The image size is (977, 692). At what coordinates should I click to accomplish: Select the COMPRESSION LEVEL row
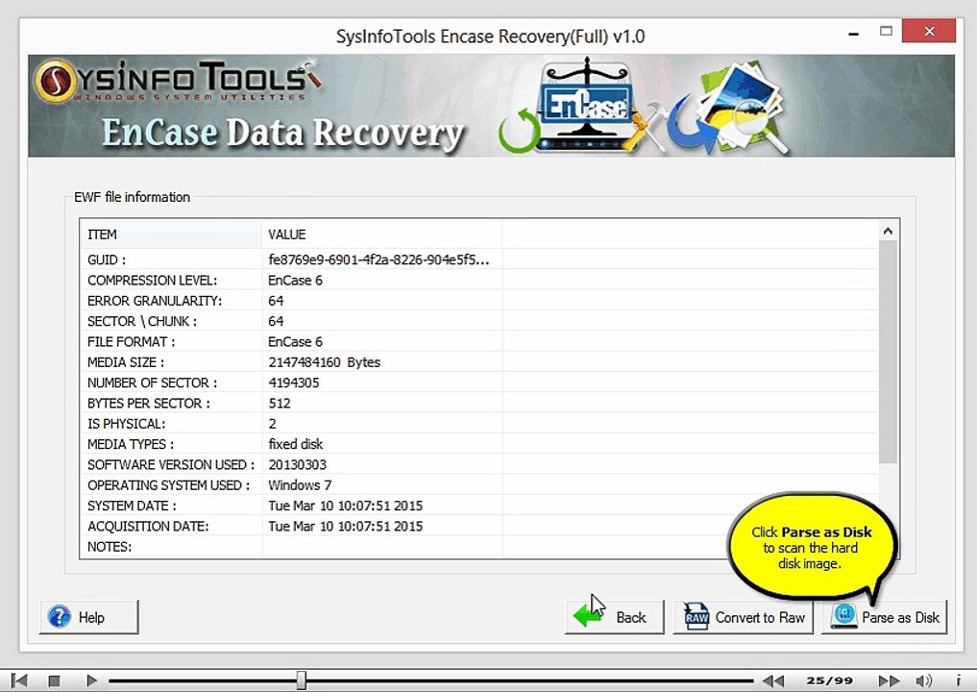(479, 280)
